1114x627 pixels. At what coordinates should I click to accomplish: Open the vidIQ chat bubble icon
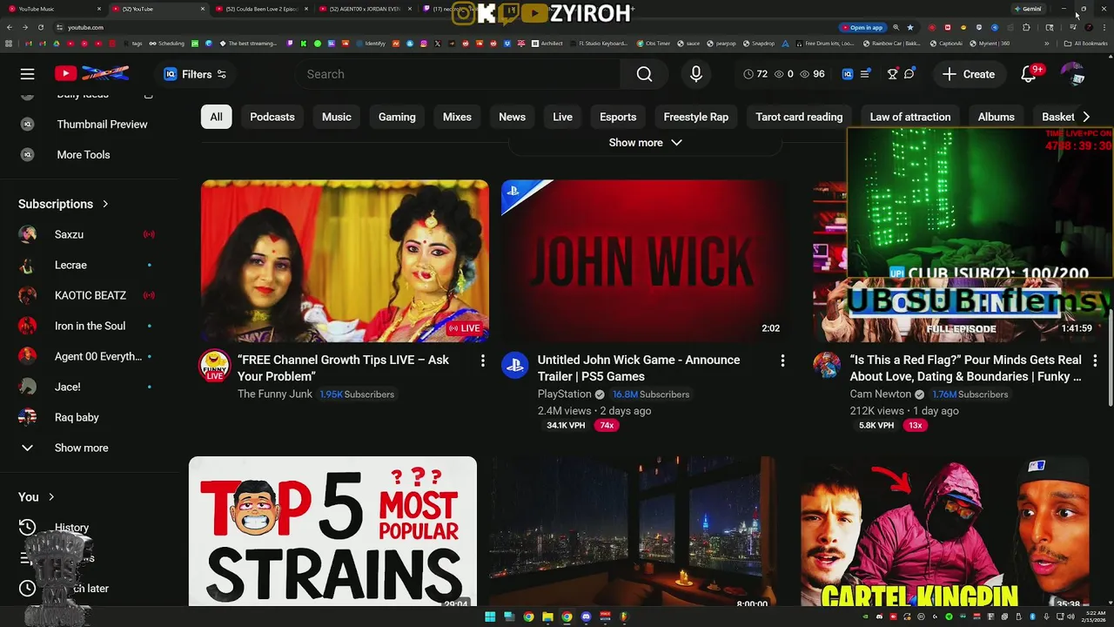point(909,74)
